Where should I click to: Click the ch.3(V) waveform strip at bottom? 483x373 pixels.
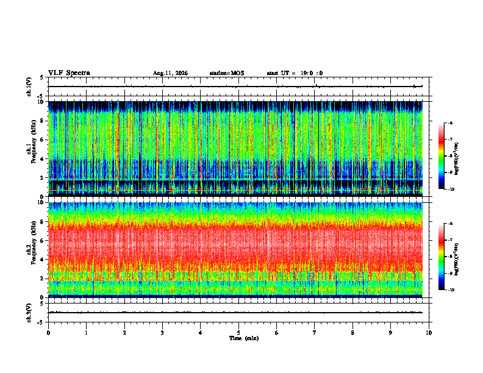coord(238,313)
